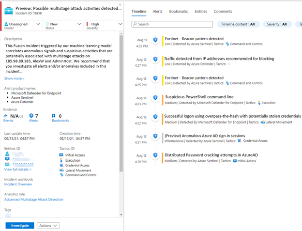Click the Unassigned owner person icon
This screenshot has height=231, width=302.
(6, 24)
